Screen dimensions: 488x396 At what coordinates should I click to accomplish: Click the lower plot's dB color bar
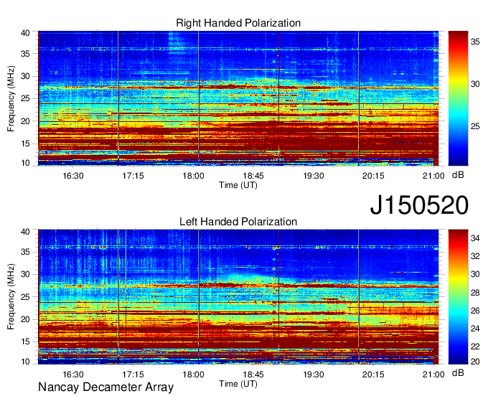point(458,297)
